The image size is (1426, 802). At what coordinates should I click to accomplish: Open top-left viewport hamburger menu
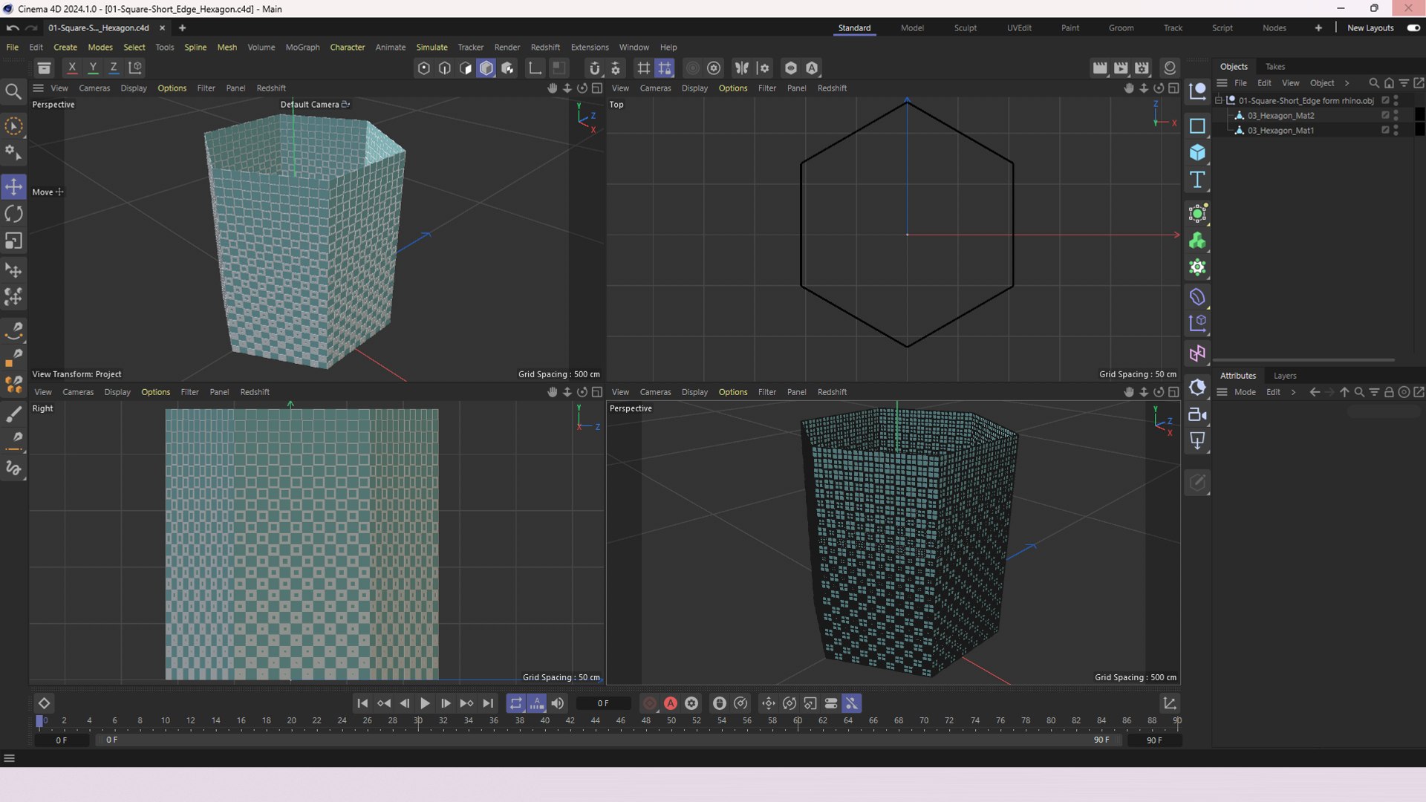(x=38, y=88)
